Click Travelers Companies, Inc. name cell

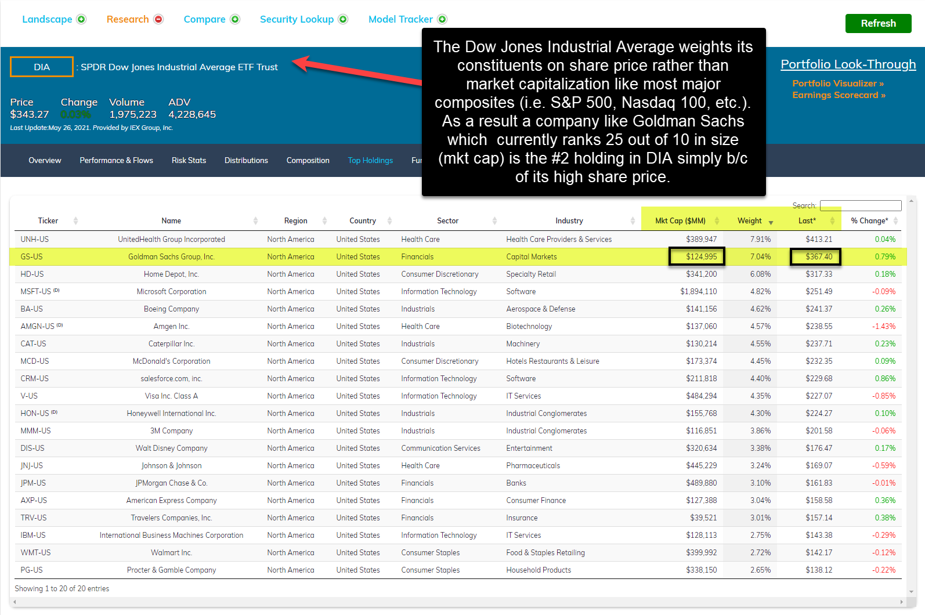[x=171, y=518]
